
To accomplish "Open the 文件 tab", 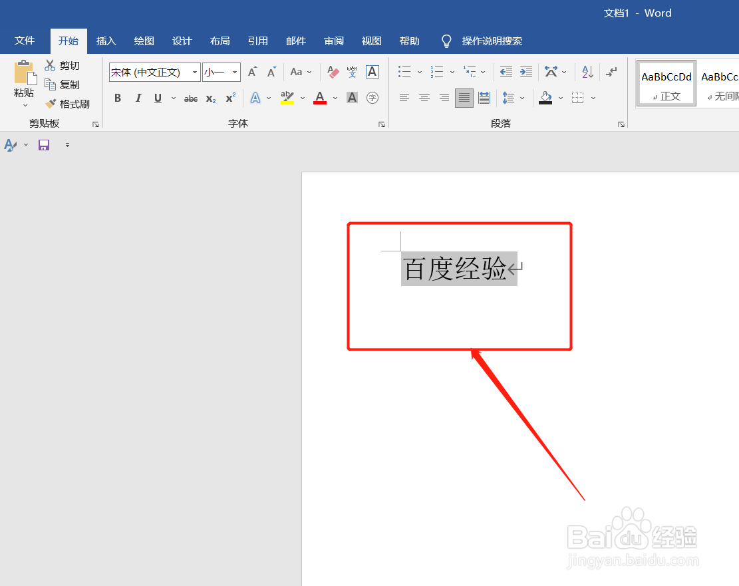I will point(25,41).
